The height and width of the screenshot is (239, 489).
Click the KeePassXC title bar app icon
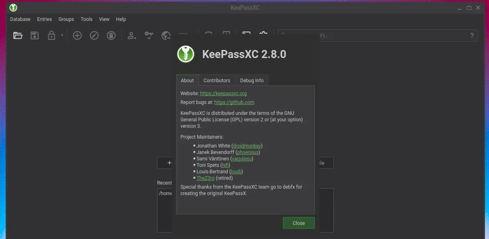pyautogui.click(x=13, y=8)
